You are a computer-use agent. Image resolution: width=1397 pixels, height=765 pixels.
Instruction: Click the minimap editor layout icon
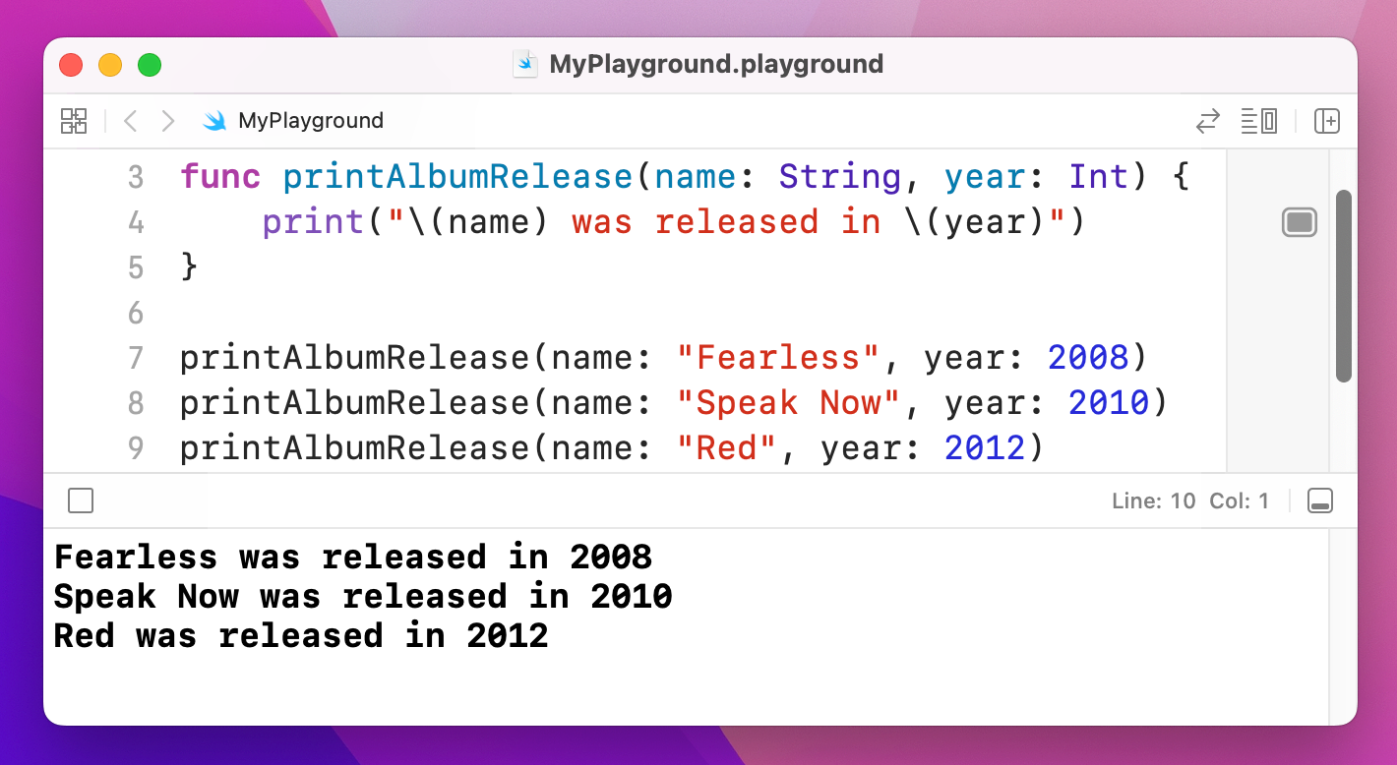[1258, 121]
